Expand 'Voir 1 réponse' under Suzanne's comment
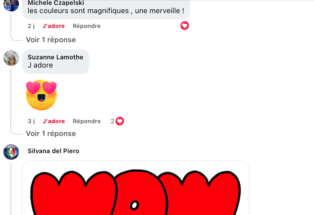The image size is (314, 215). click(x=51, y=133)
